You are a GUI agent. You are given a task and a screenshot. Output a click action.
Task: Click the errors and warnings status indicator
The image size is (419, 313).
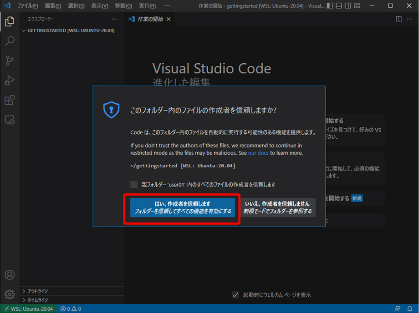click(71, 309)
